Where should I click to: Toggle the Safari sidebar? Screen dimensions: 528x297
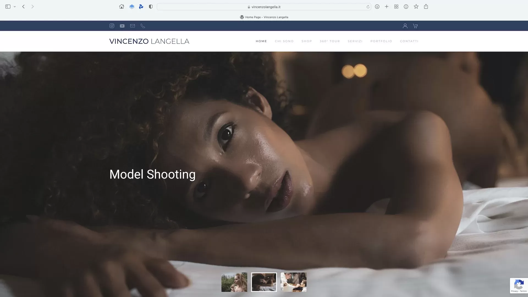(x=8, y=7)
